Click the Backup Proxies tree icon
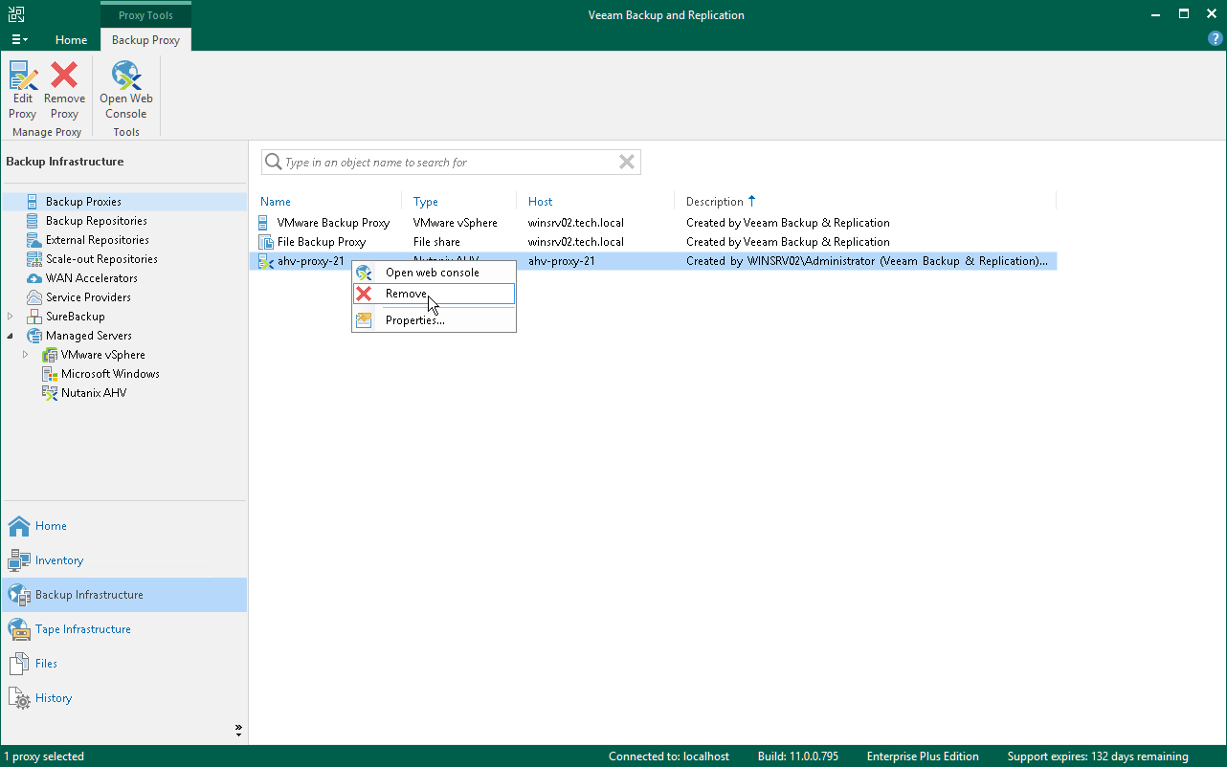The width and height of the screenshot is (1227, 767). click(33, 202)
